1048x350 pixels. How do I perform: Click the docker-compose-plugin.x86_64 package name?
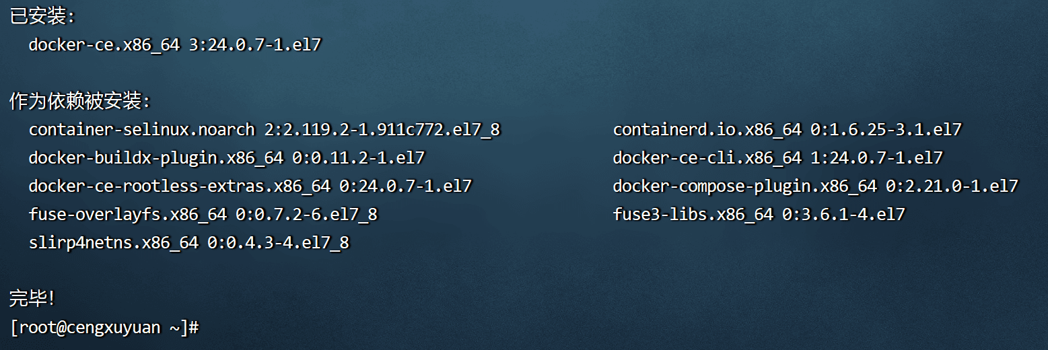[744, 186]
